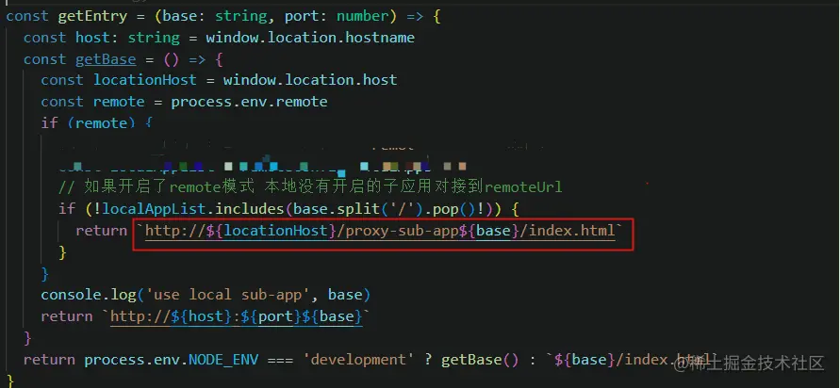This screenshot has width=840, height=388.
Task: Click '/index.html' in the proxy-sub-app URL
Action: pyautogui.click(x=568, y=231)
